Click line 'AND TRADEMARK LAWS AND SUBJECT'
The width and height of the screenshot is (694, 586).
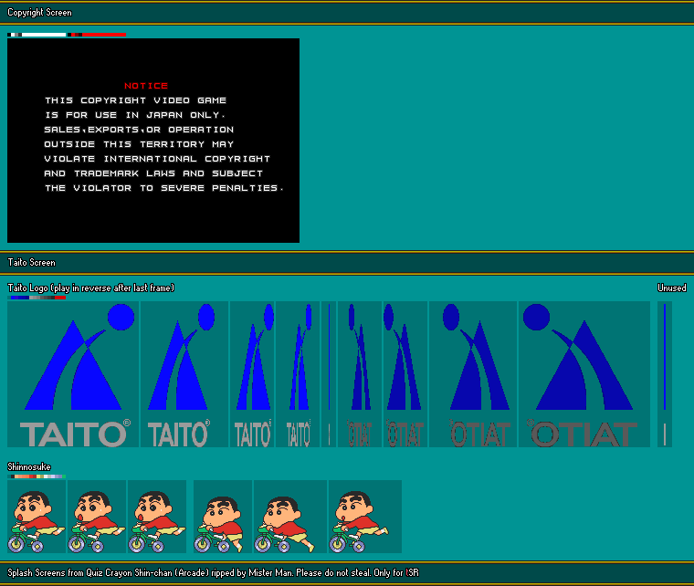153,173
